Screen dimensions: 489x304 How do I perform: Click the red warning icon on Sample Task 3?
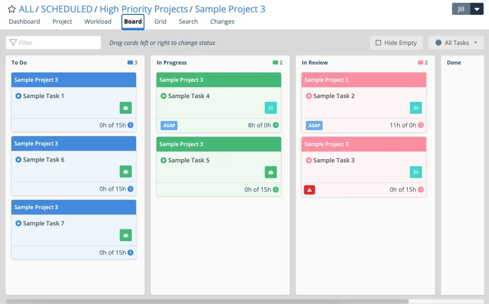tap(309, 190)
